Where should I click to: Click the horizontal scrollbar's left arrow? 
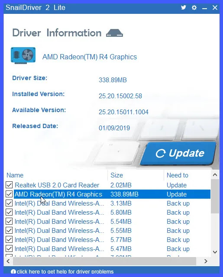(8, 261)
